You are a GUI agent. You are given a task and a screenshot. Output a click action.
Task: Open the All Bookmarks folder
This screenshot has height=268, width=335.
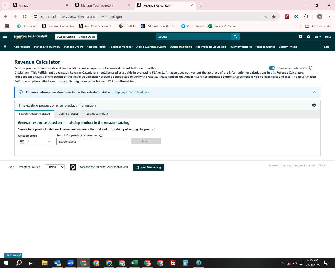318,26
